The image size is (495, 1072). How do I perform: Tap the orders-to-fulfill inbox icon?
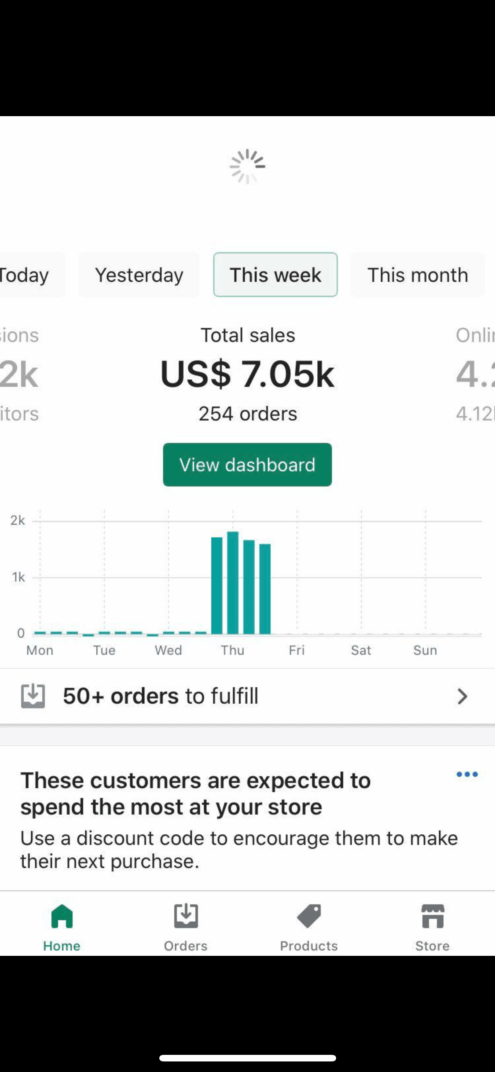33,696
